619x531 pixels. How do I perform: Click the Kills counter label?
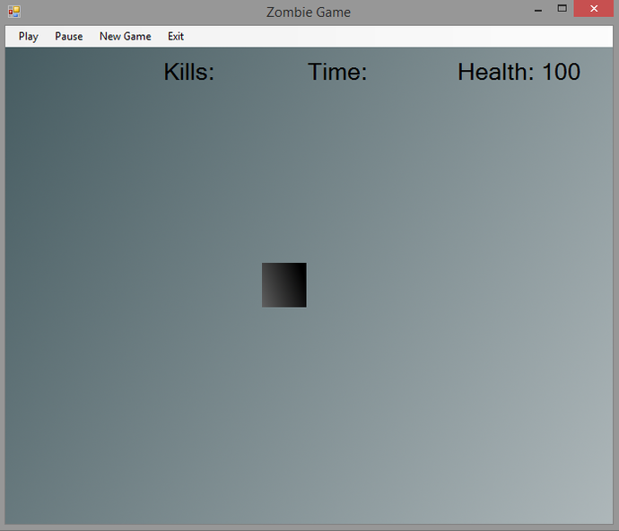tap(188, 73)
